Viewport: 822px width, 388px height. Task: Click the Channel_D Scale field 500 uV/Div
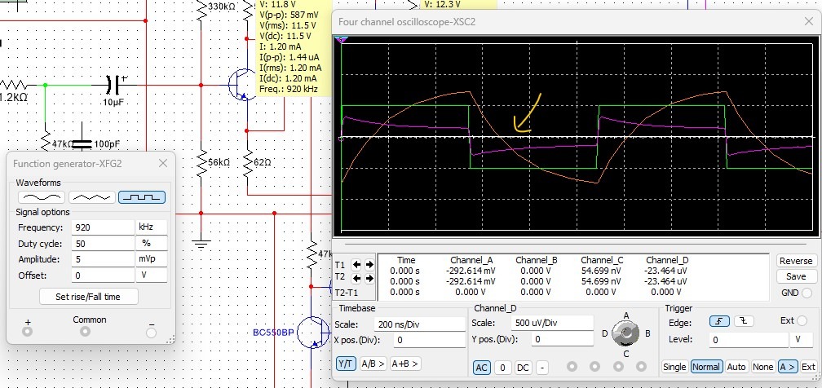point(552,323)
